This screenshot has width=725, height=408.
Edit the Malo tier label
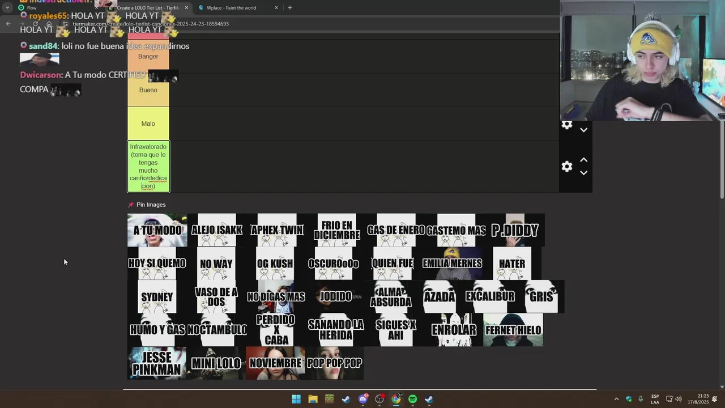coord(148,124)
